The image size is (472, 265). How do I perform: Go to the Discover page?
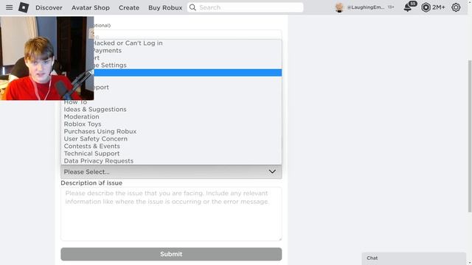[49, 7]
